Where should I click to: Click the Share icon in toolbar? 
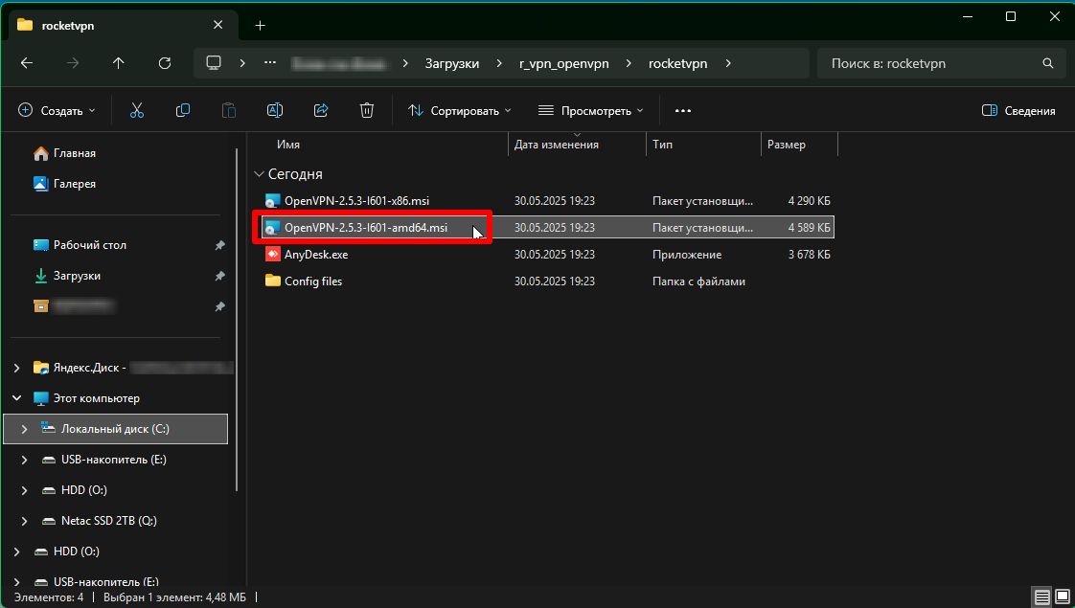point(321,111)
